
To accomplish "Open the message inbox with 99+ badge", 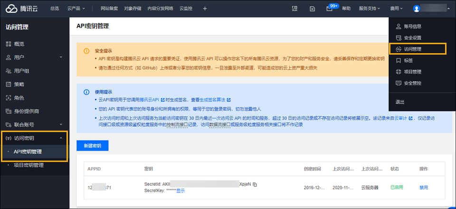I will (330, 9).
